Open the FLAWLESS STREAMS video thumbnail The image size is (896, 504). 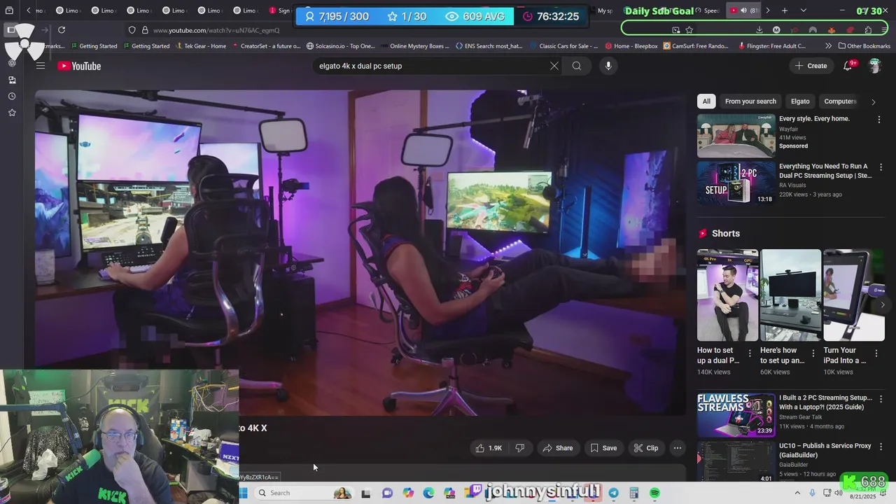[x=736, y=414]
